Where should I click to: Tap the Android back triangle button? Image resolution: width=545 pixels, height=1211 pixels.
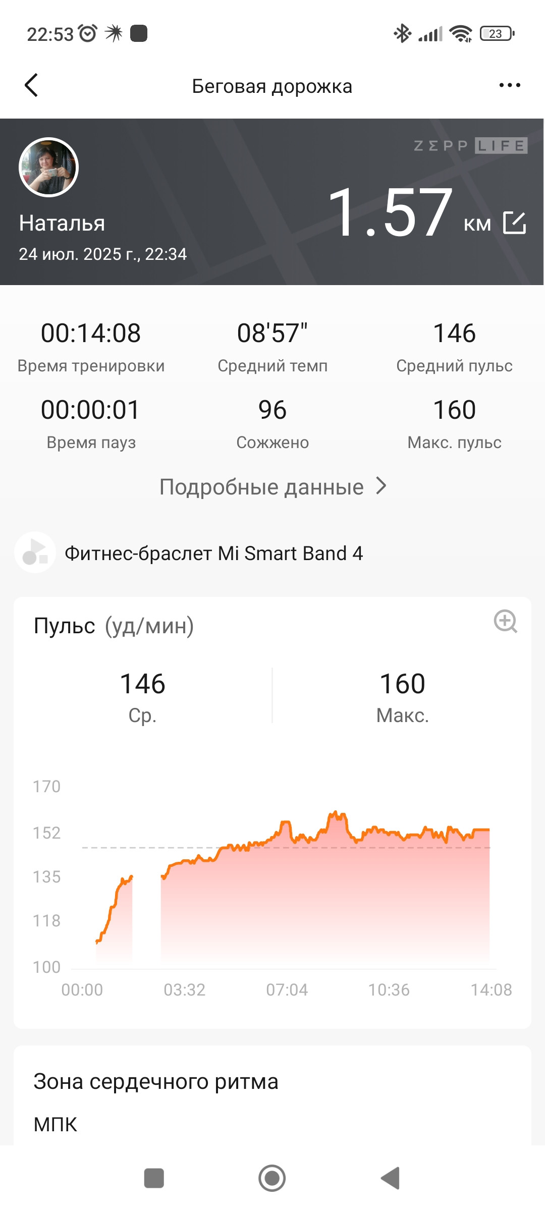(390, 1178)
